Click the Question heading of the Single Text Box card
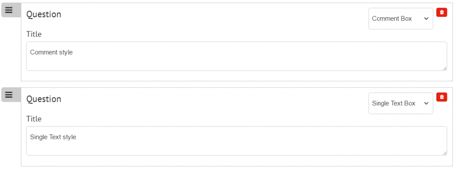 [x=44, y=99]
